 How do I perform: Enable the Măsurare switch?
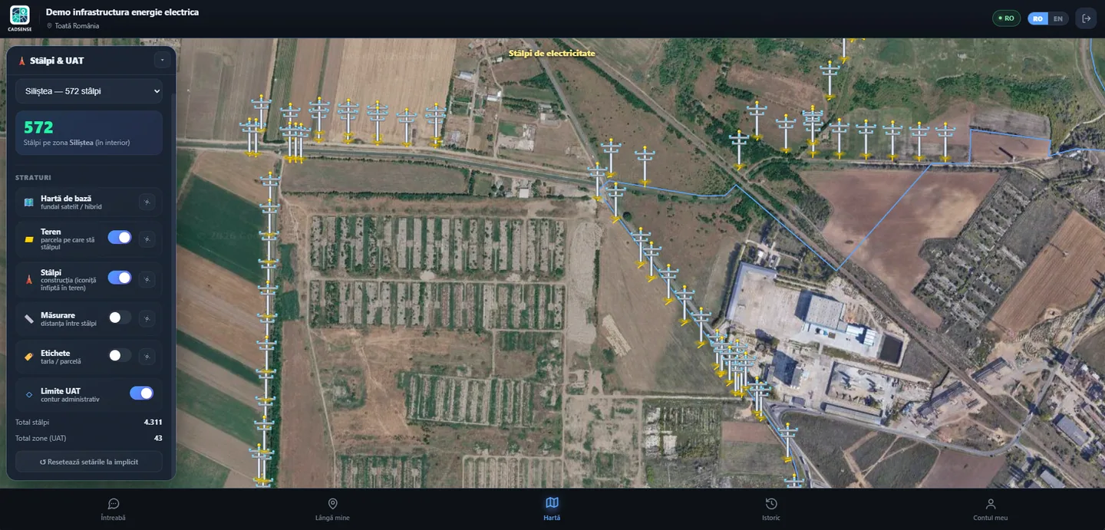120,317
